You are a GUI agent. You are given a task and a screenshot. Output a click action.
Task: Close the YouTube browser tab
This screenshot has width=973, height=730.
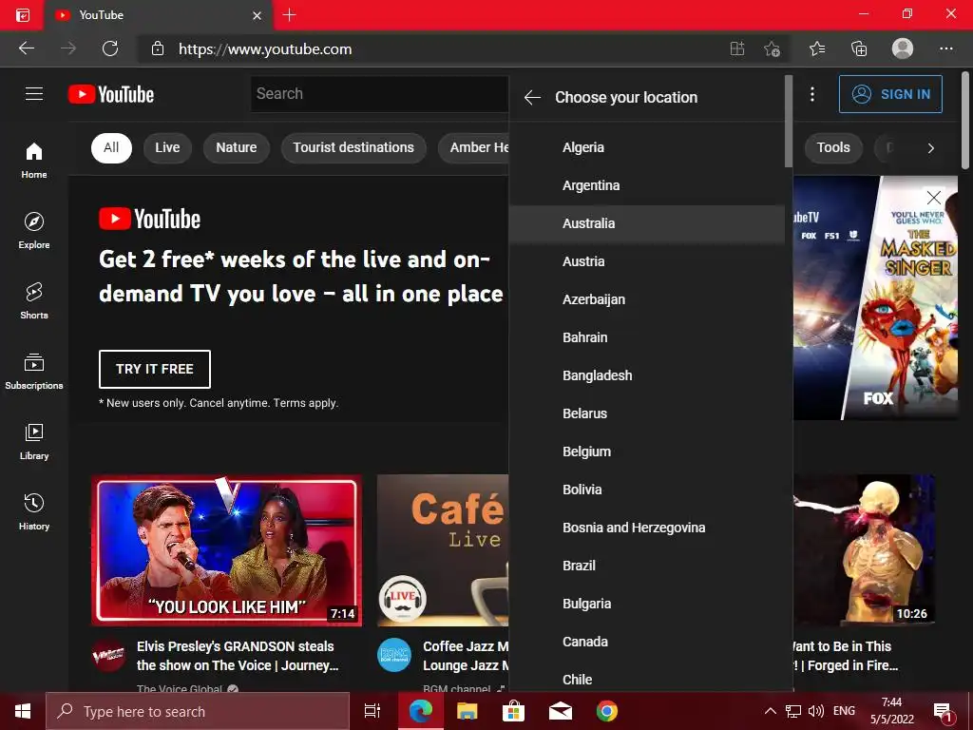tap(257, 15)
